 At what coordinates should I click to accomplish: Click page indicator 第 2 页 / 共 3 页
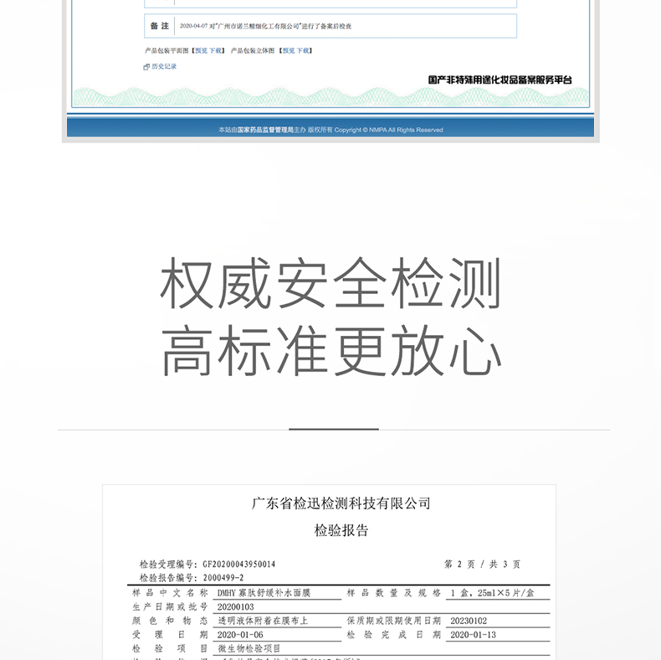pos(482,565)
